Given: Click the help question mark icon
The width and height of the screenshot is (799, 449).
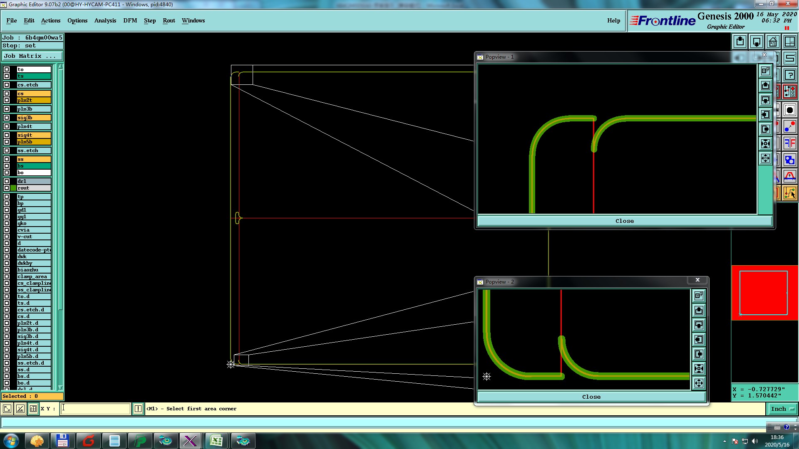Looking at the screenshot, I should (x=789, y=75).
